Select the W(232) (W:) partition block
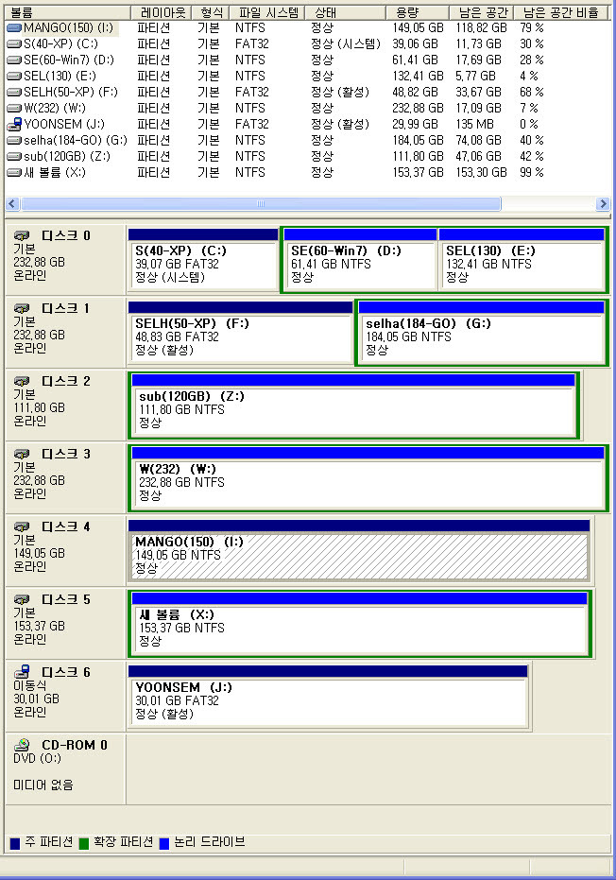This screenshot has height=880, width=616. 368,478
